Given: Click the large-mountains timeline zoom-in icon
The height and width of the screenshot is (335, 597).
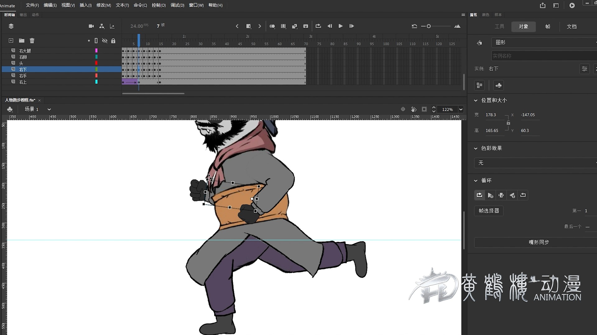Looking at the screenshot, I should 457,26.
